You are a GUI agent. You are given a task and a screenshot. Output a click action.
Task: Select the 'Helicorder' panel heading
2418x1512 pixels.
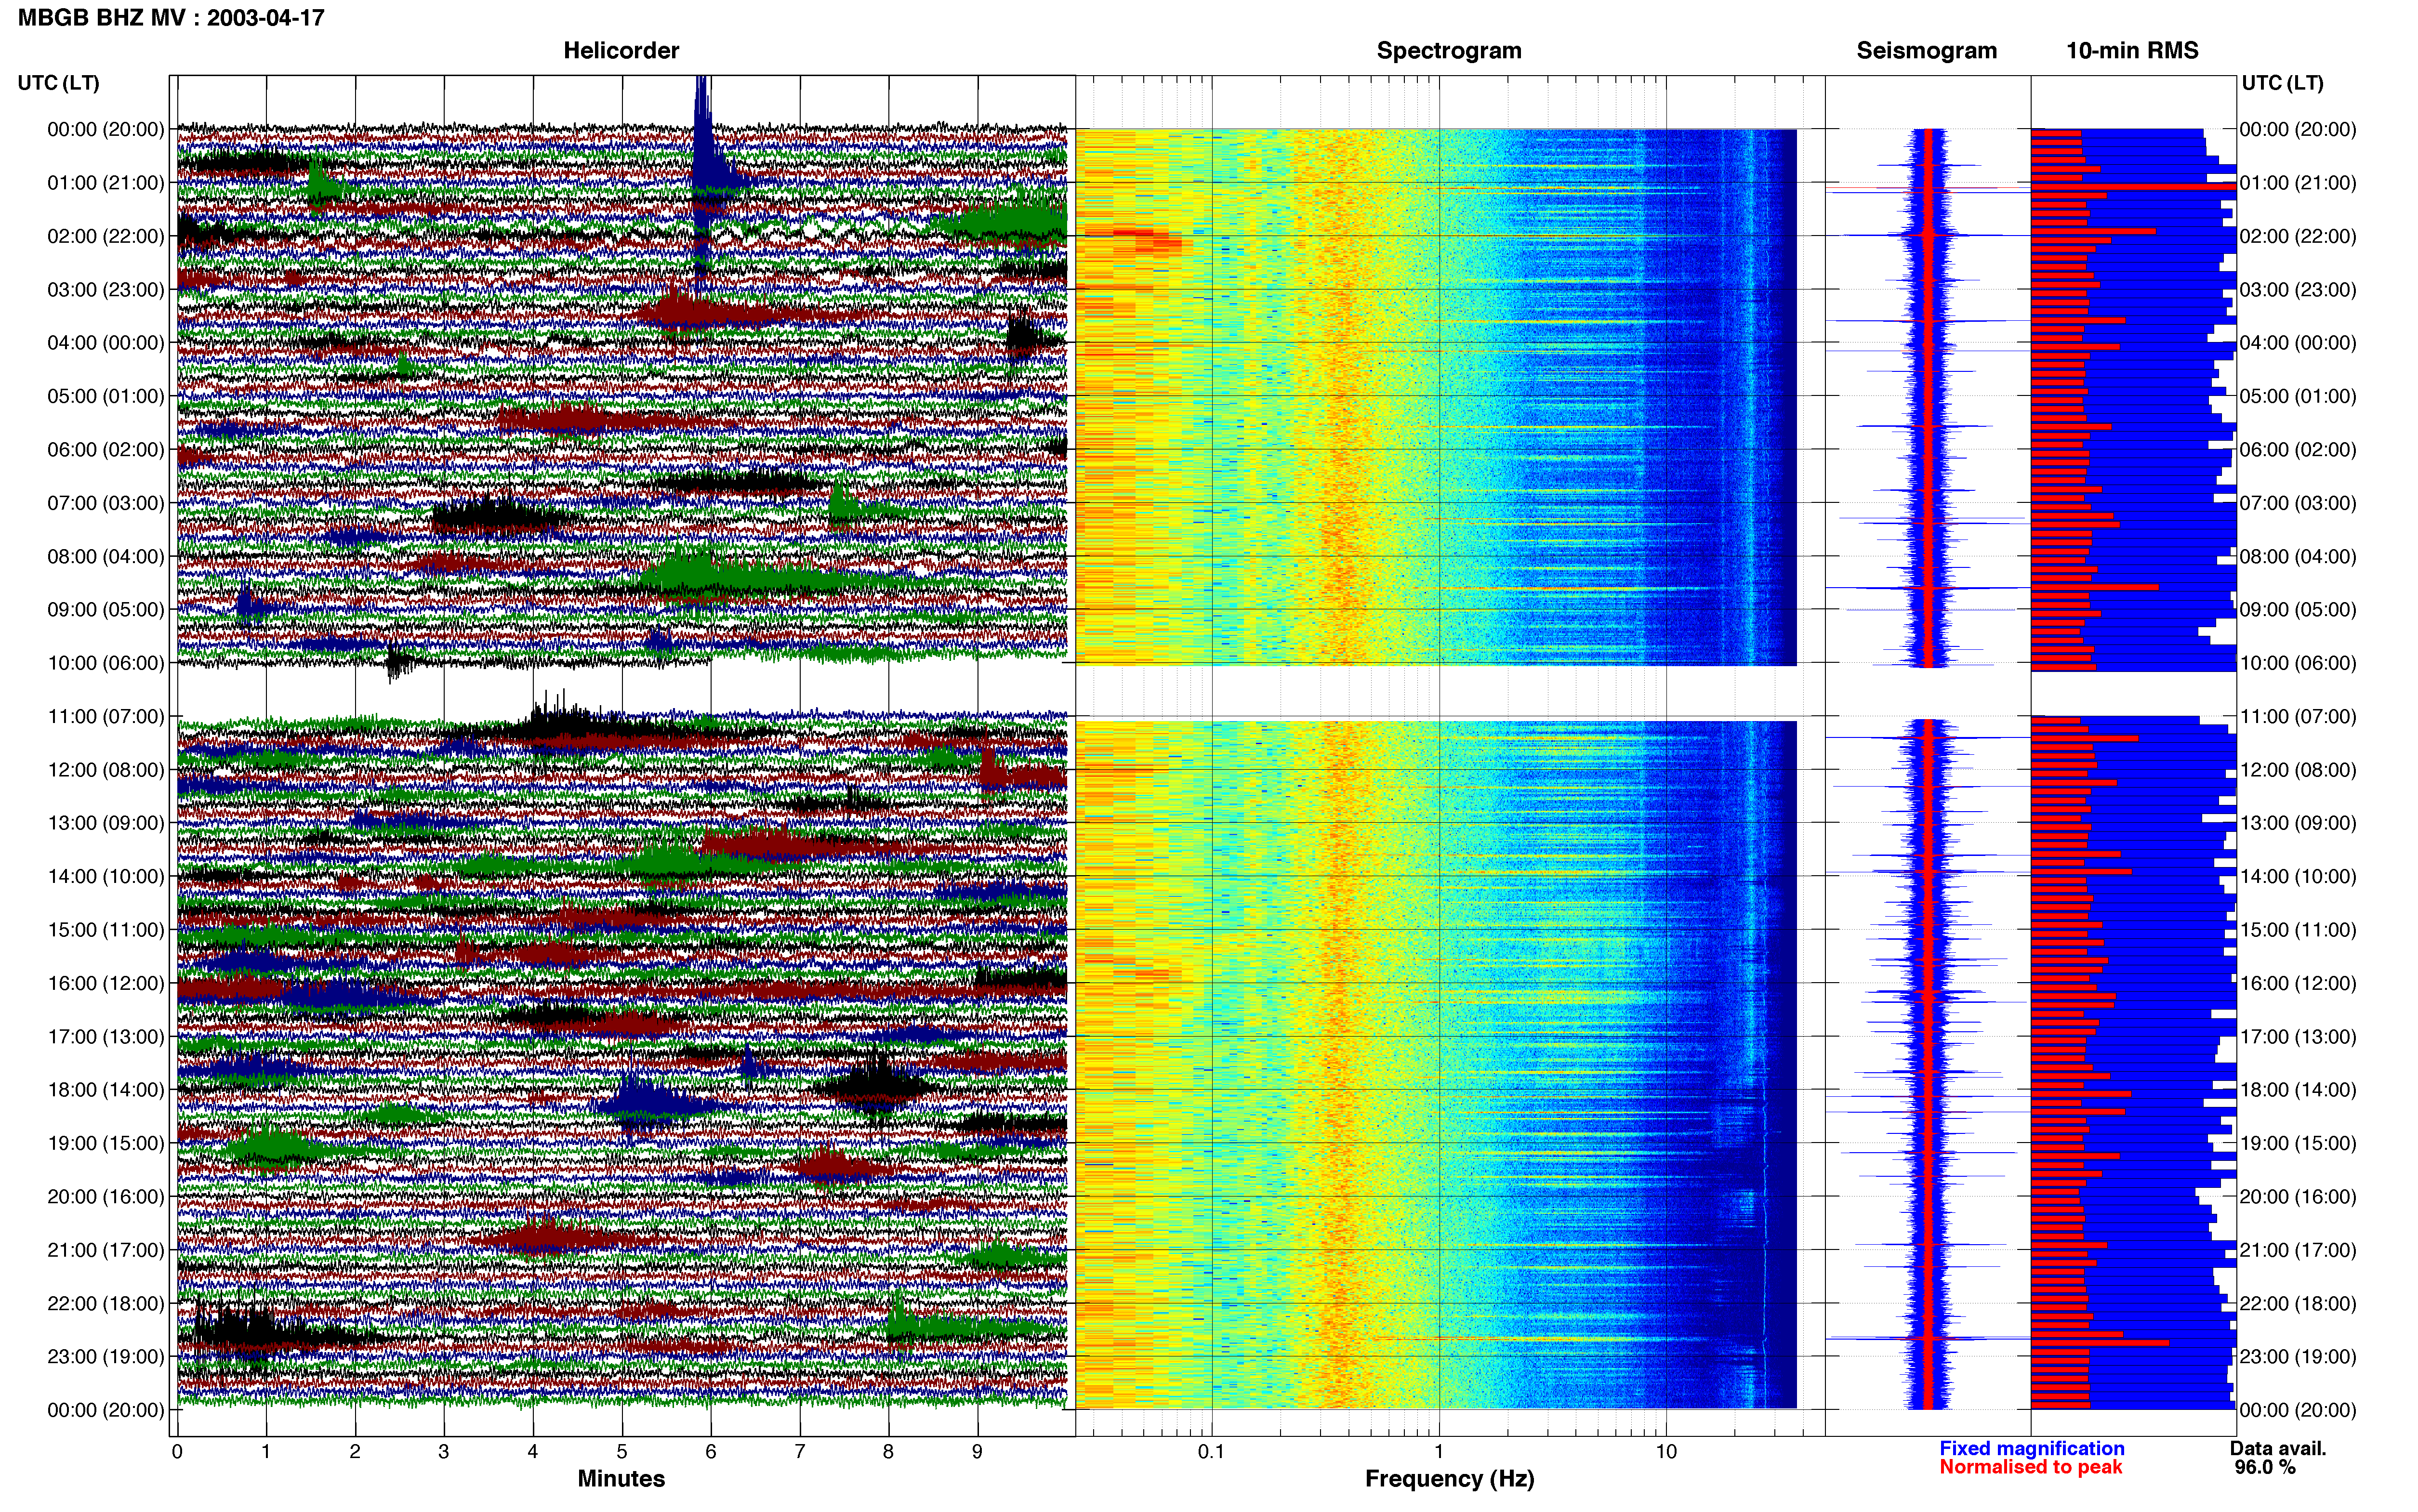[x=620, y=50]
